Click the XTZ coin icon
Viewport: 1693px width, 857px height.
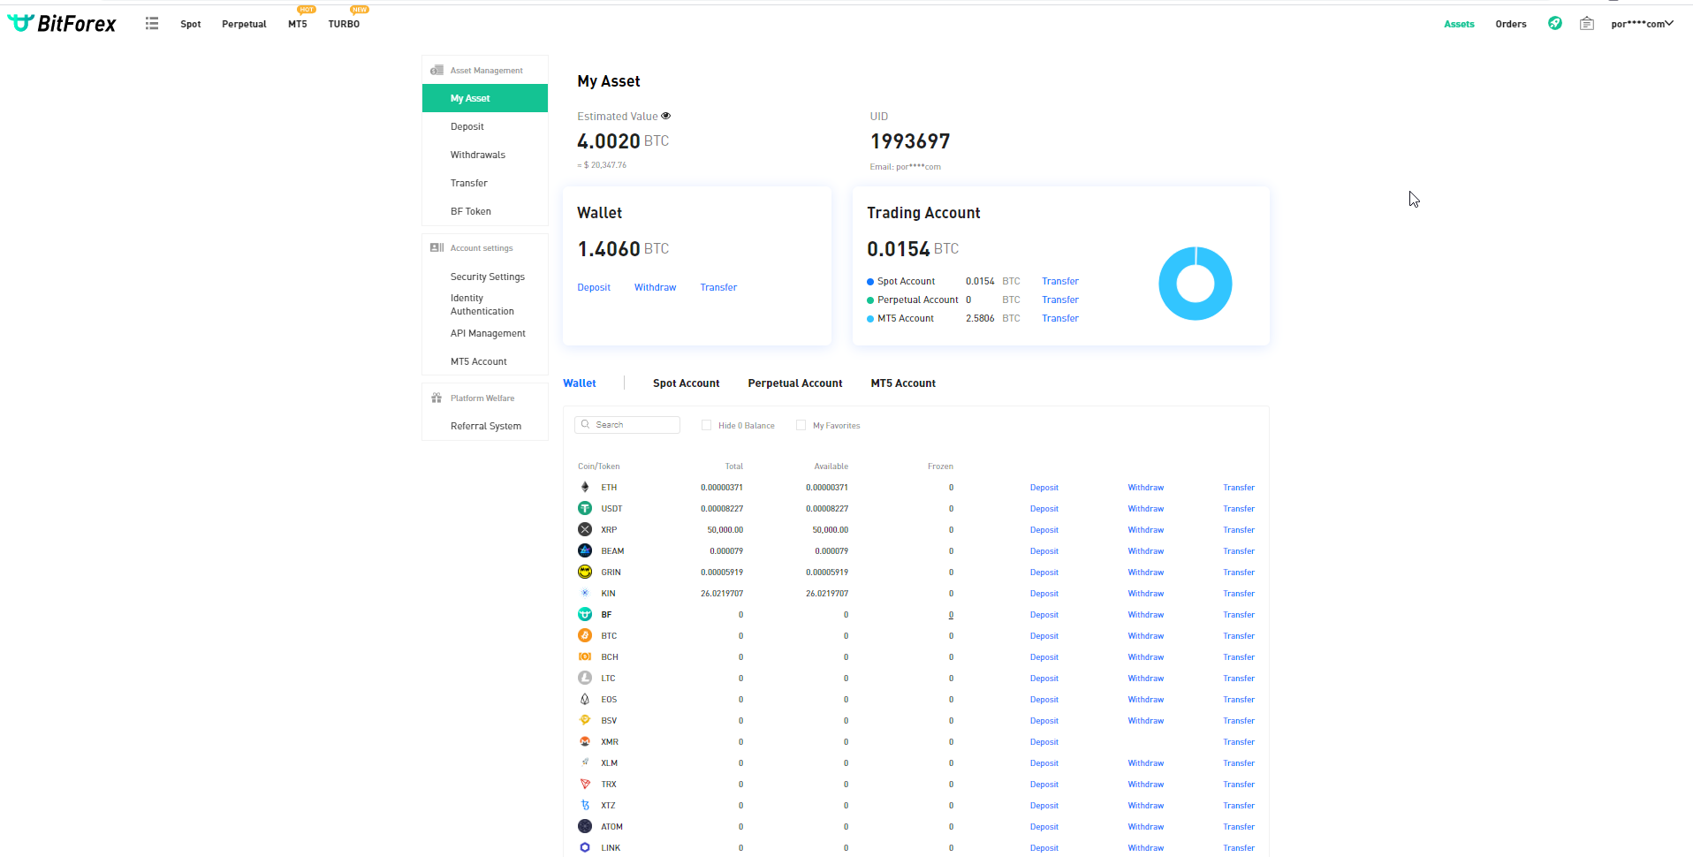[x=585, y=805]
